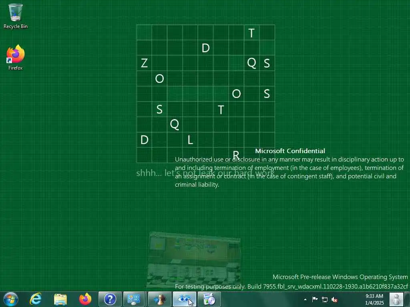Open the user tile icon in taskbar
The image size is (410, 307).
[396, 299]
